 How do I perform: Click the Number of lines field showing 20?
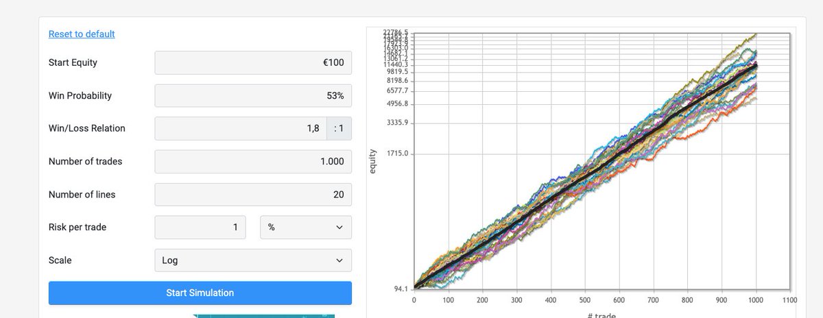(x=253, y=194)
